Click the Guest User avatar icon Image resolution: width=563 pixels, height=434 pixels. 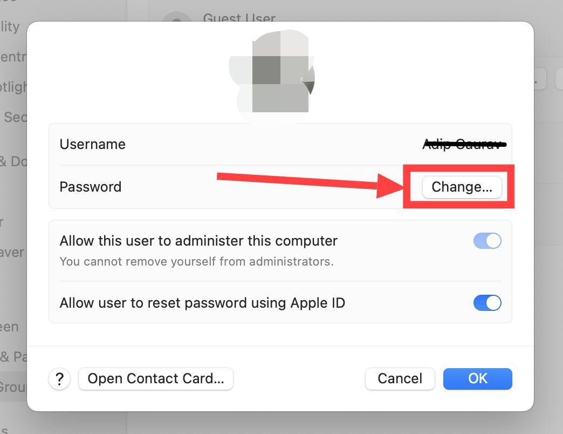click(177, 17)
